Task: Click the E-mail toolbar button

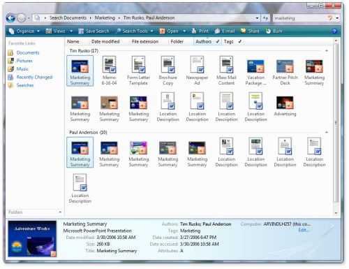Action: tap(225, 31)
